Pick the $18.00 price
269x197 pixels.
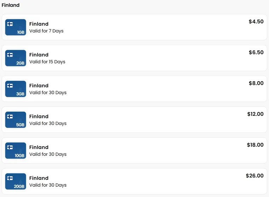point(255,145)
